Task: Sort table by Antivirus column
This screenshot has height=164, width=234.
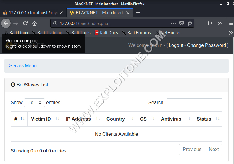Action: (175, 119)
